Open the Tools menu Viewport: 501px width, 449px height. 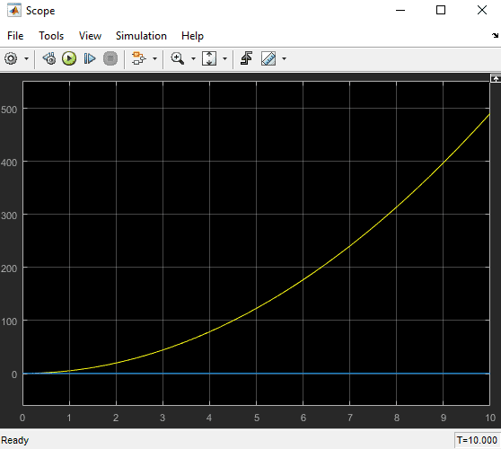tap(51, 36)
